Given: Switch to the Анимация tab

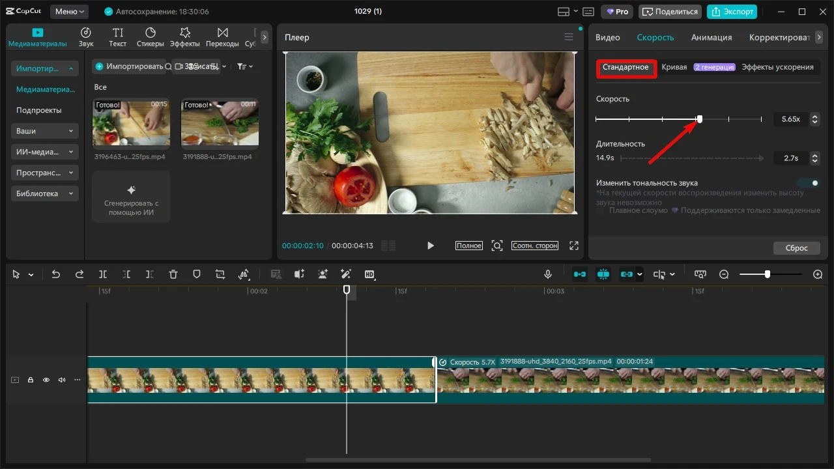Looking at the screenshot, I should (x=712, y=37).
